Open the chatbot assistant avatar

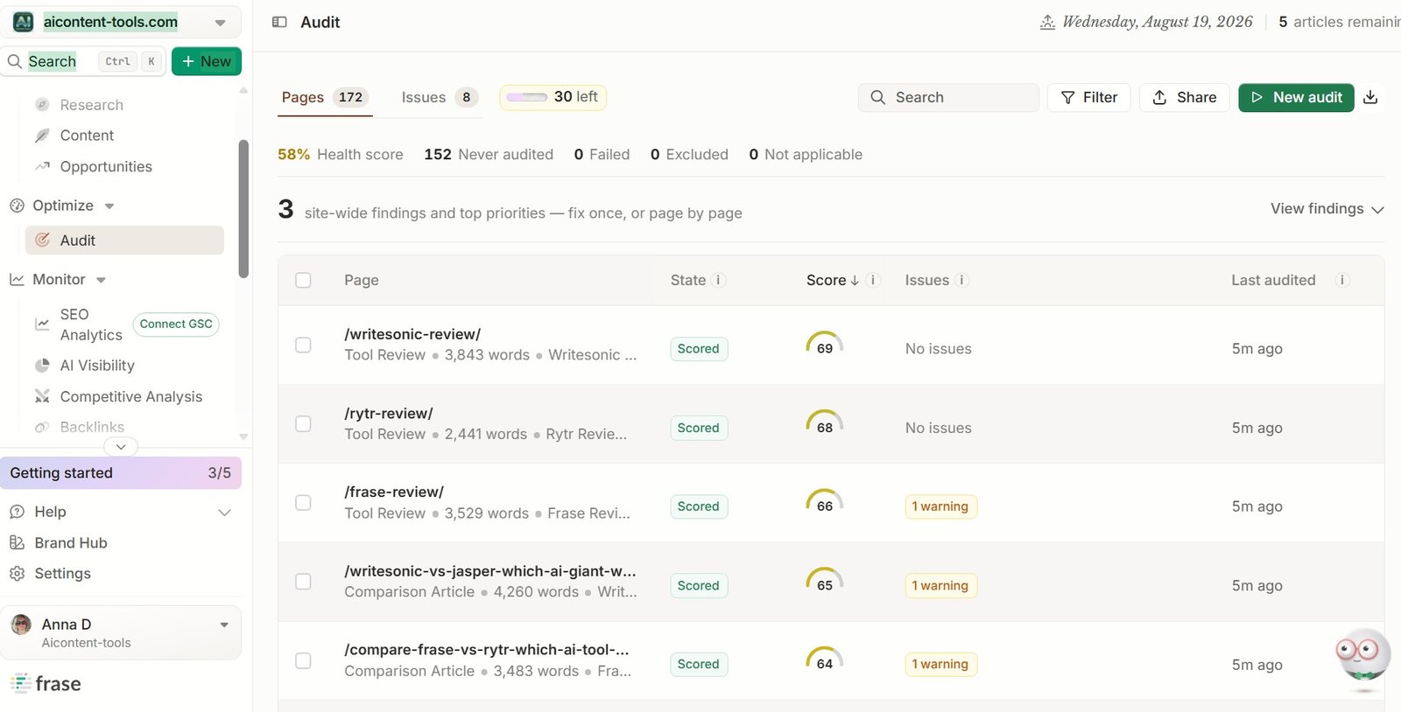1363,655
